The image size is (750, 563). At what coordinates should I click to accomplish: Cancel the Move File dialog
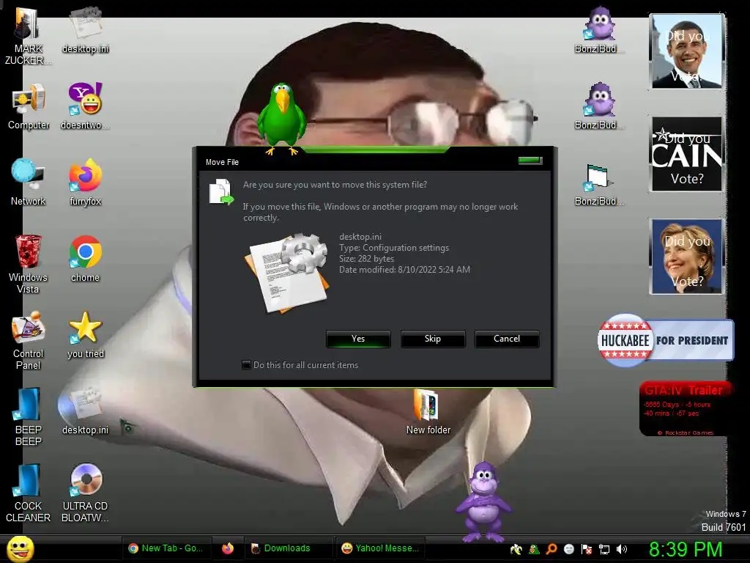507,339
